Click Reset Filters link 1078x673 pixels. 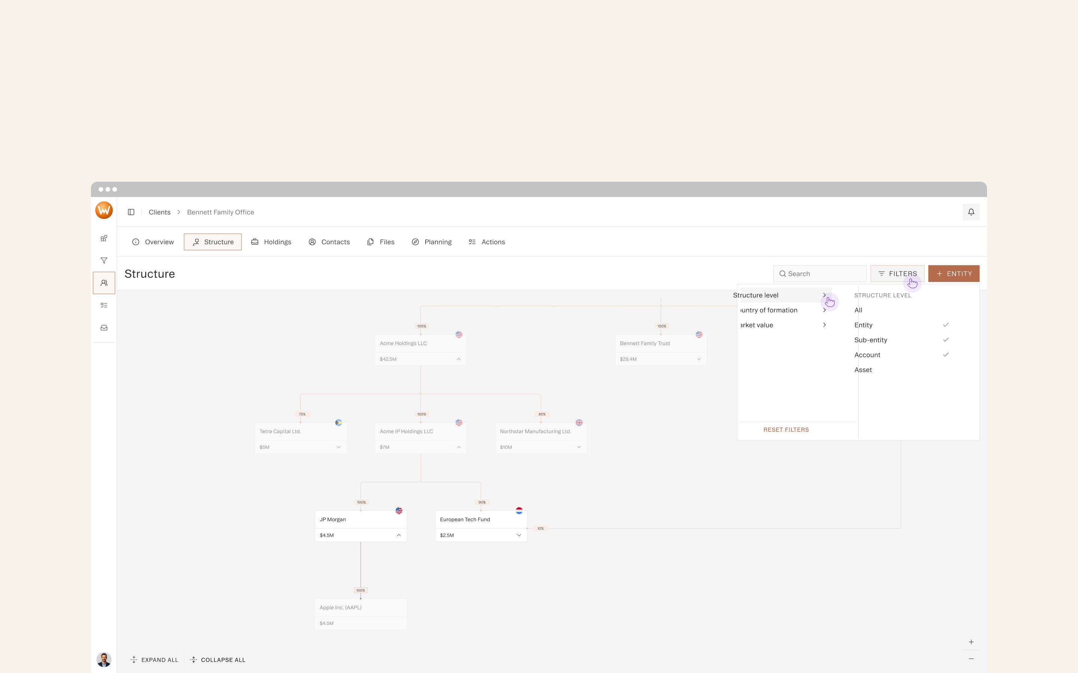pyautogui.click(x=786, y=430)
